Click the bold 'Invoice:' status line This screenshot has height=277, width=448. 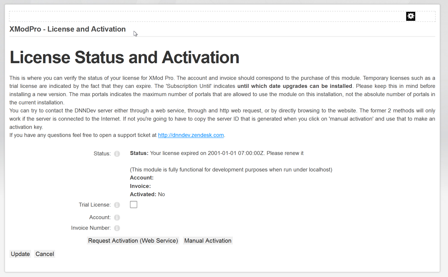point(140,186)
